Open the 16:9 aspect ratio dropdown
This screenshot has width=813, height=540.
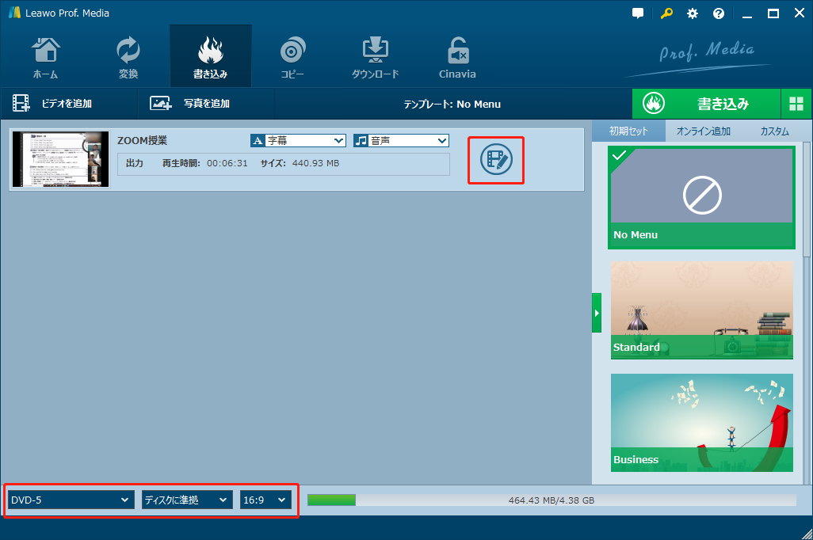click(x=265, y=500)
